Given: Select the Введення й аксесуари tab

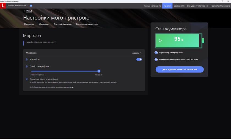Looking at the screenshot, I should tap(87, 24).
